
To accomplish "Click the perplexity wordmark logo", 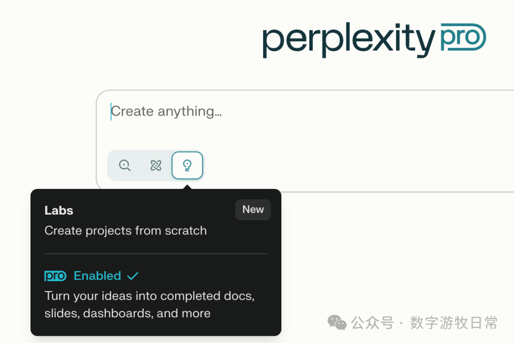I will coord(348,40).
